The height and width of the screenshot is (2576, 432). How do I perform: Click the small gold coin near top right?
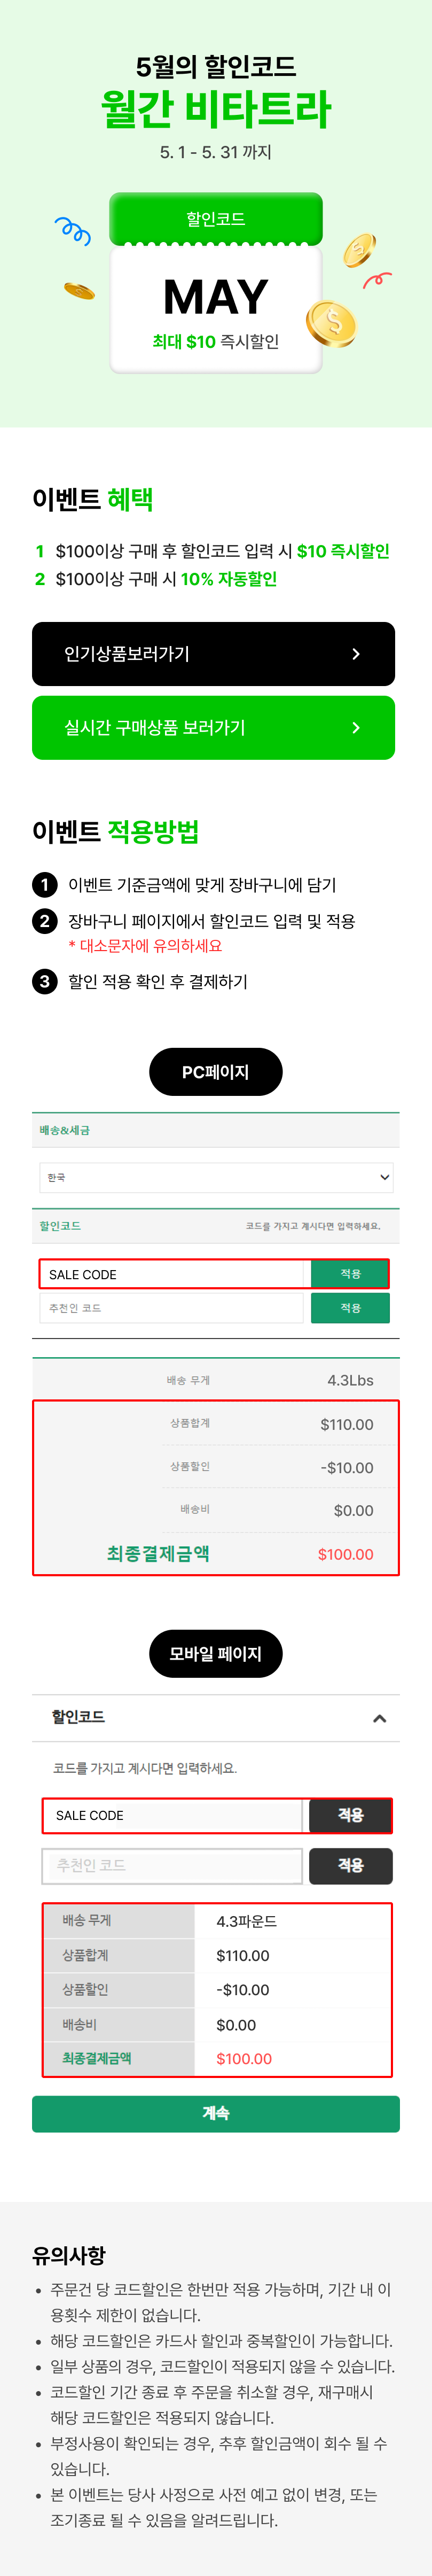pyautogui.click(x=359, y=250)
